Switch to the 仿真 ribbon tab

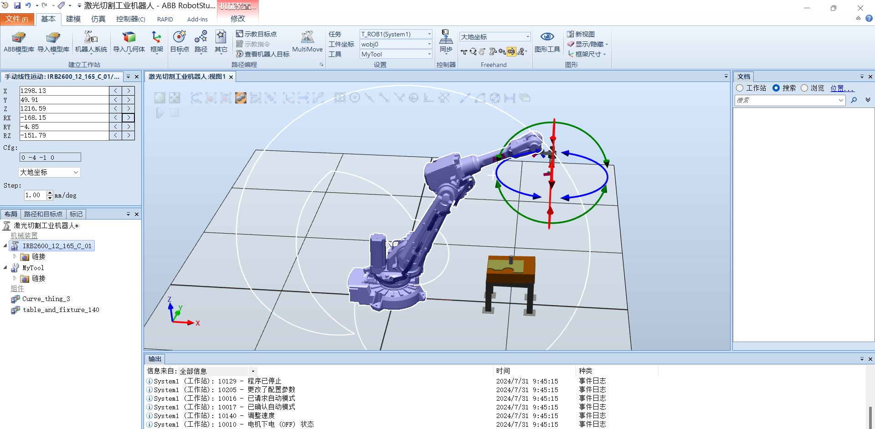98,19
